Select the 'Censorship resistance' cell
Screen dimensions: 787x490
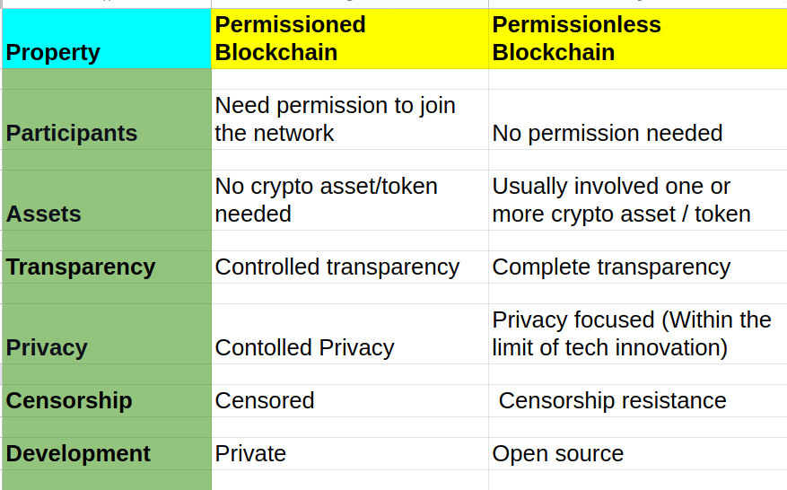[637, 400]
